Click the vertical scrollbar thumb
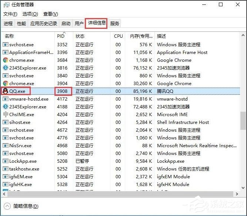247x216 pixels. [243, 120]
